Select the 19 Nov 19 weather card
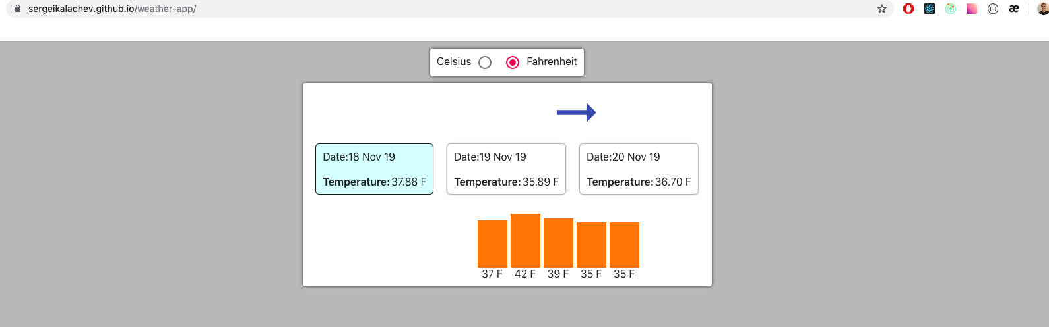The width and height of the screenshot is (1049, 327). pos(506,169)
